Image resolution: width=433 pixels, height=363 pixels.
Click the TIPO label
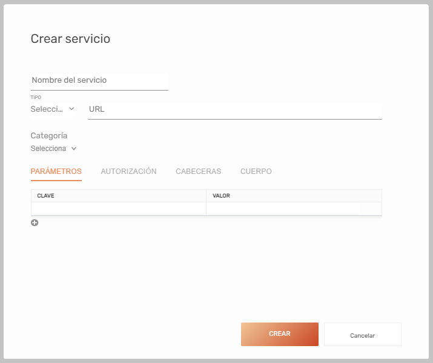36,97
